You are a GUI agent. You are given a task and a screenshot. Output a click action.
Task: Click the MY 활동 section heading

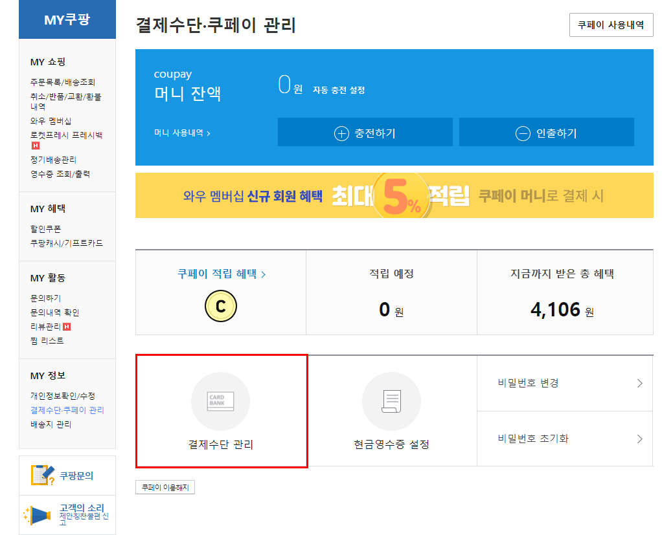pos(48,278)
